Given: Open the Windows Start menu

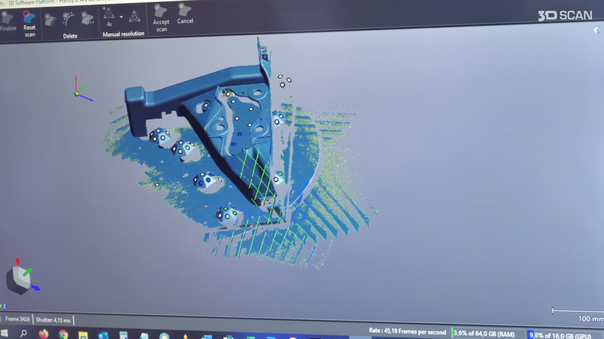Looking at the screenshot, I should tap(4, 333).
